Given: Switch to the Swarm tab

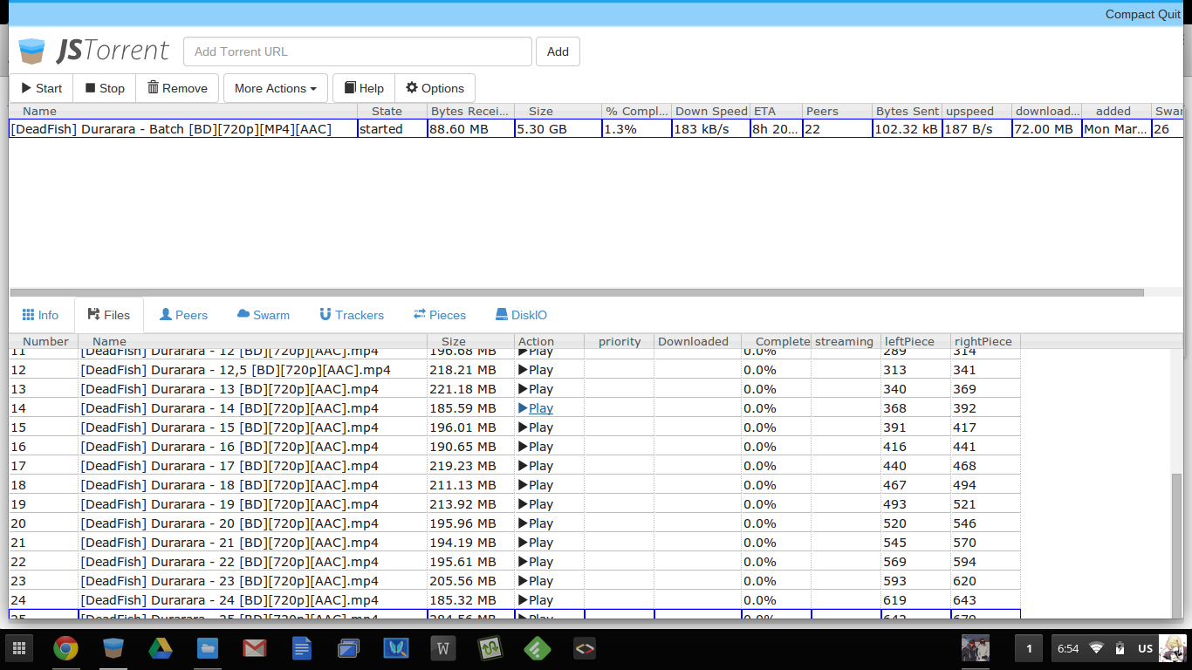Looking at the screenshot, I should pos(263,315).
